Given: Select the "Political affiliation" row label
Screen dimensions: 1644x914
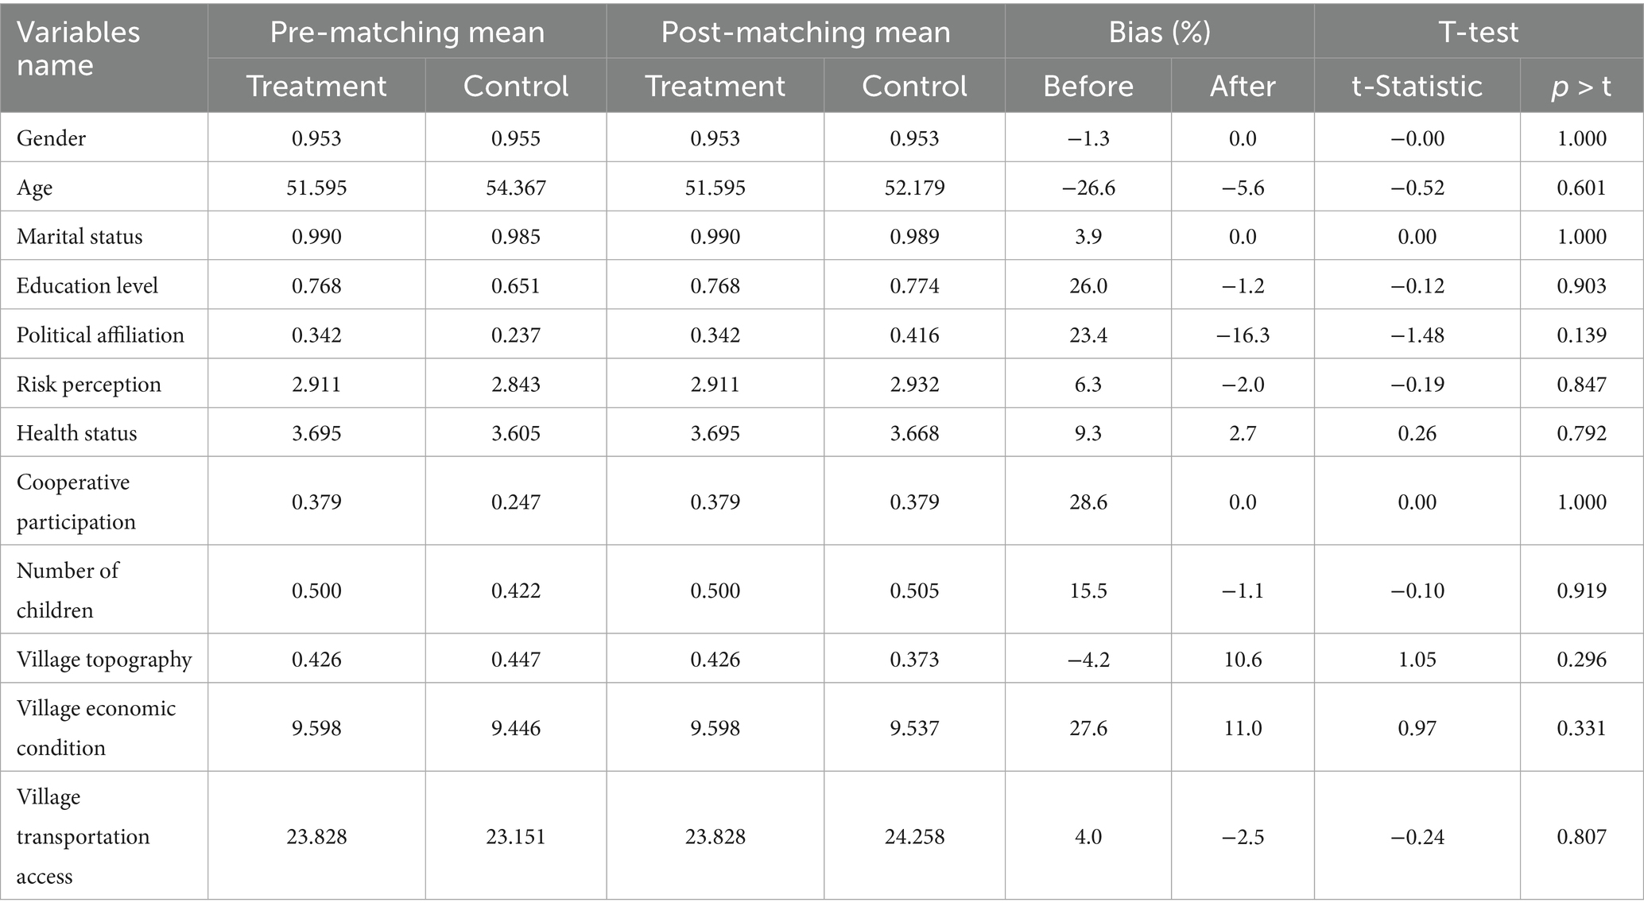Looking at the screenshot, I should coord(100,335).
